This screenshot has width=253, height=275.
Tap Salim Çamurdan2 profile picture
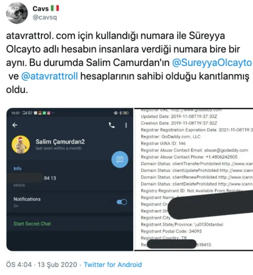[21, 145]
